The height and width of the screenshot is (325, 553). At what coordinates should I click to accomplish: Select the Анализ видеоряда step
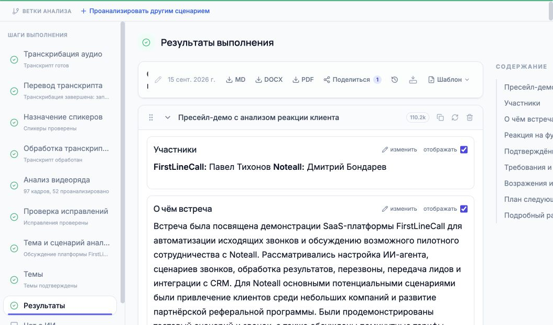[60, 185]
